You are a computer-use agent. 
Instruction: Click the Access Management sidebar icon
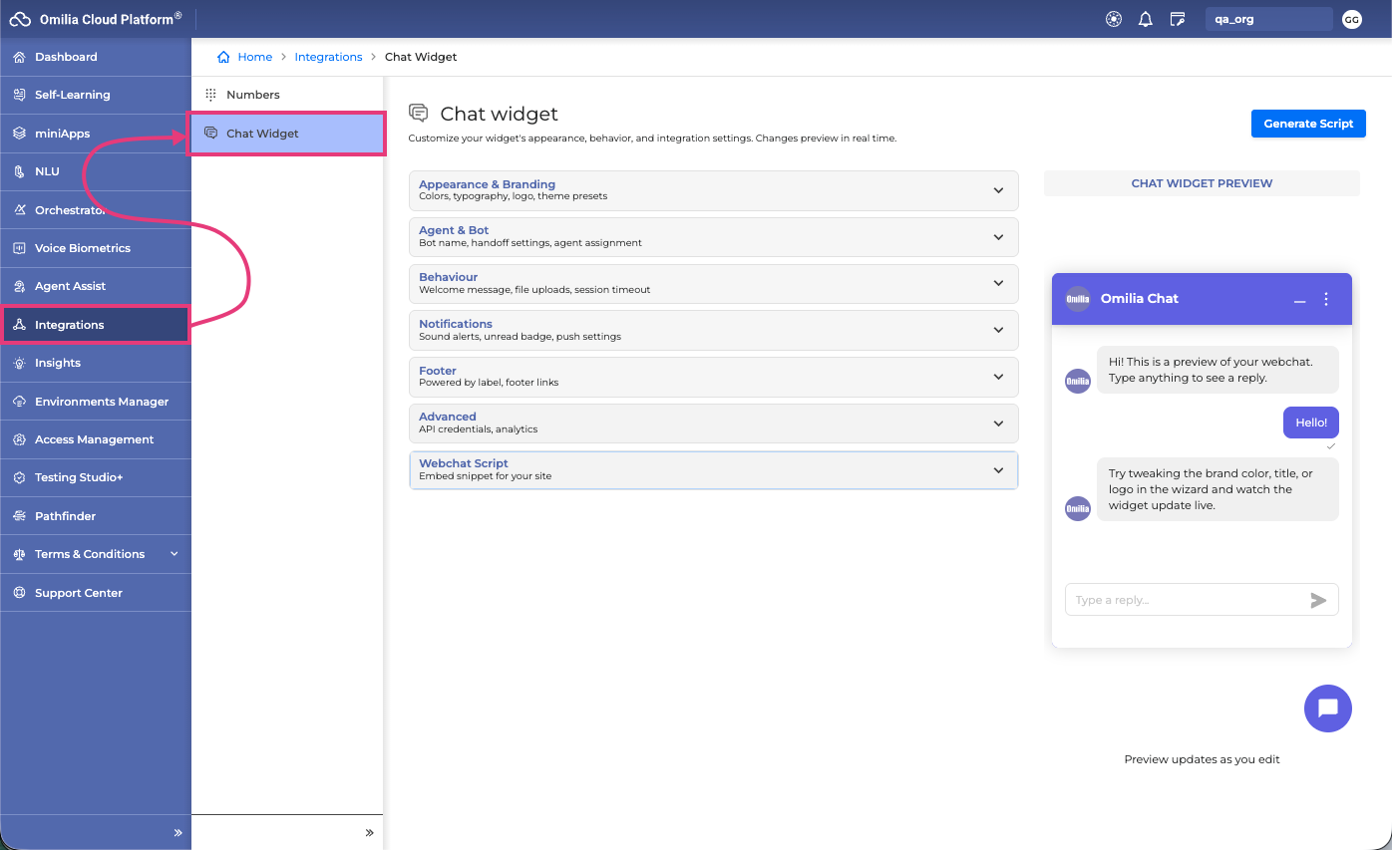point(19,439)
